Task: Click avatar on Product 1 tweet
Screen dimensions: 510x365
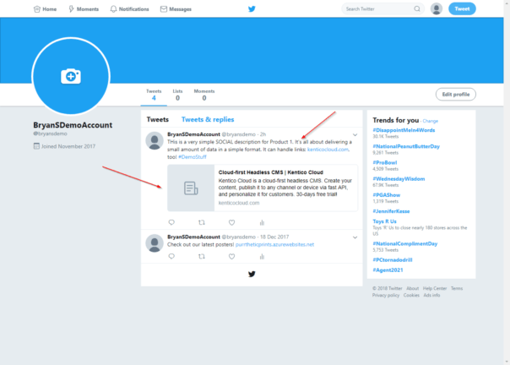Action: pos(155,140)
